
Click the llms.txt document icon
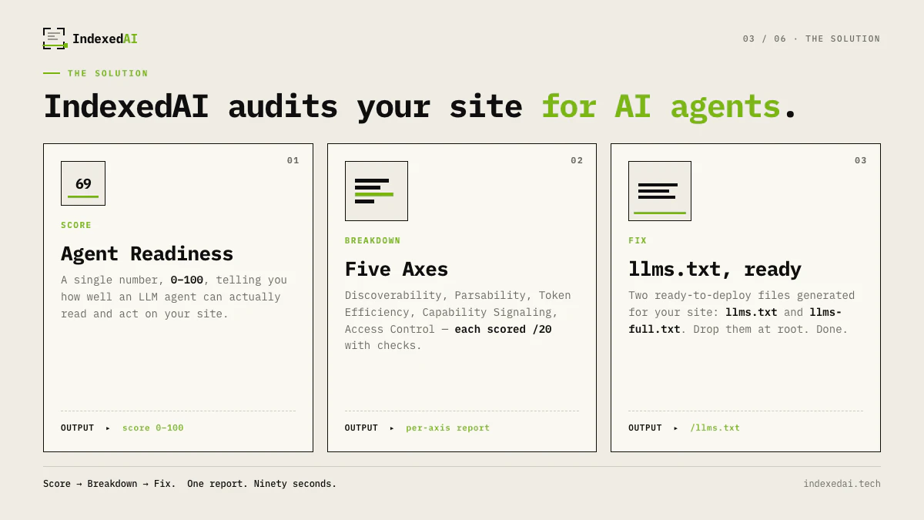pos(660,191)
